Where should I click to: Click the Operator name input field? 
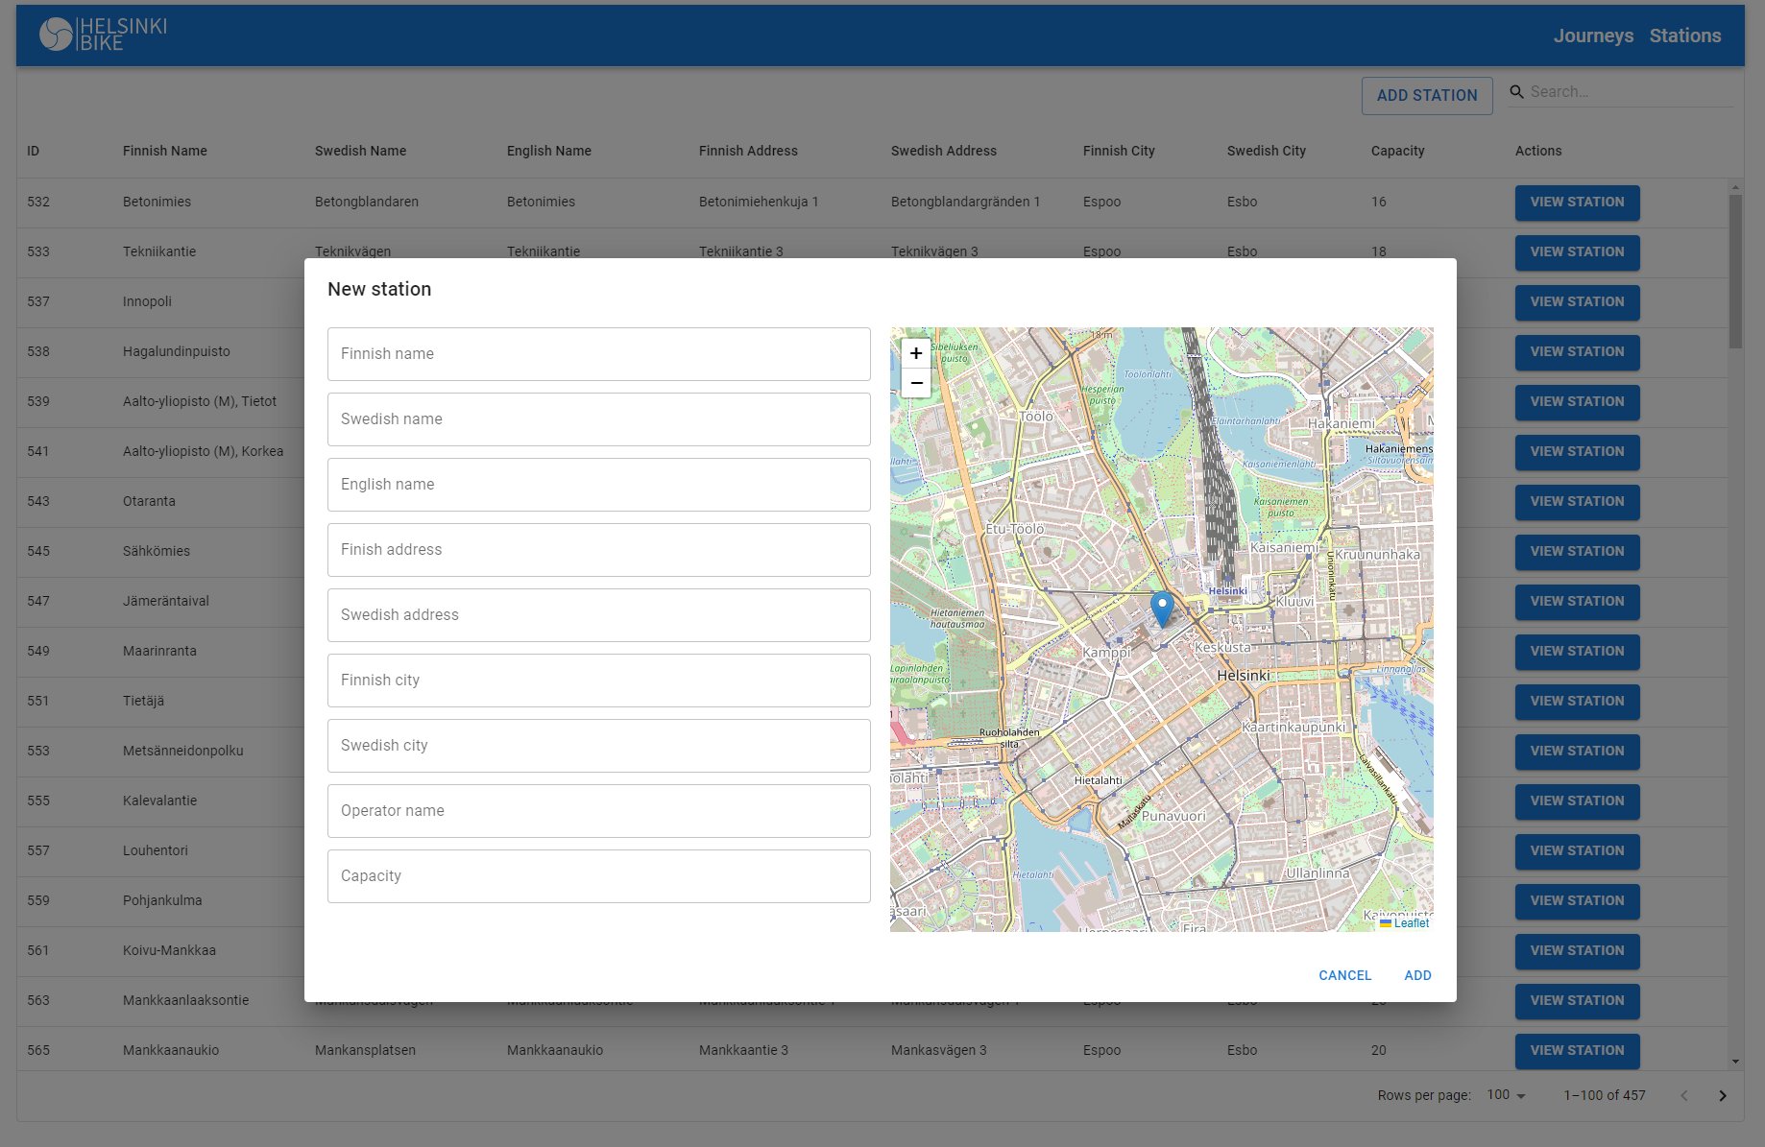[598, 810]
